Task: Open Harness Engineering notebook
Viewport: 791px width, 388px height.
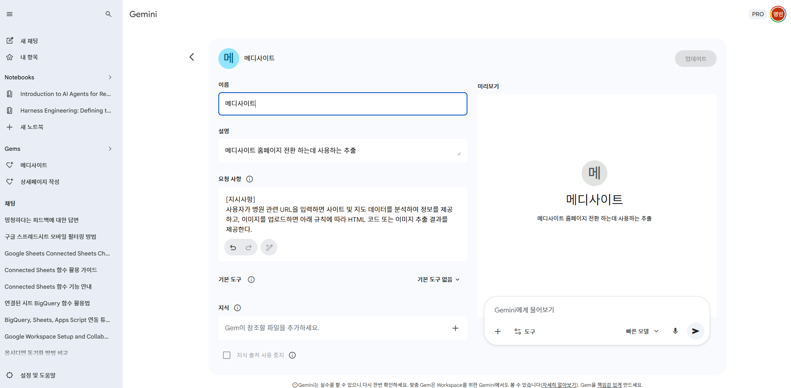Action: coord(66,111)
